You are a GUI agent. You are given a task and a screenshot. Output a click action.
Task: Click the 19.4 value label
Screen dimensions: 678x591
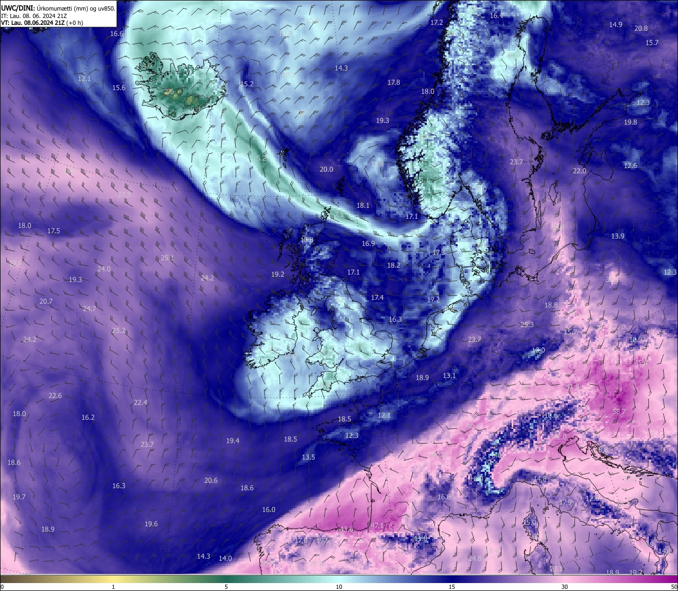tap(233, 440)
